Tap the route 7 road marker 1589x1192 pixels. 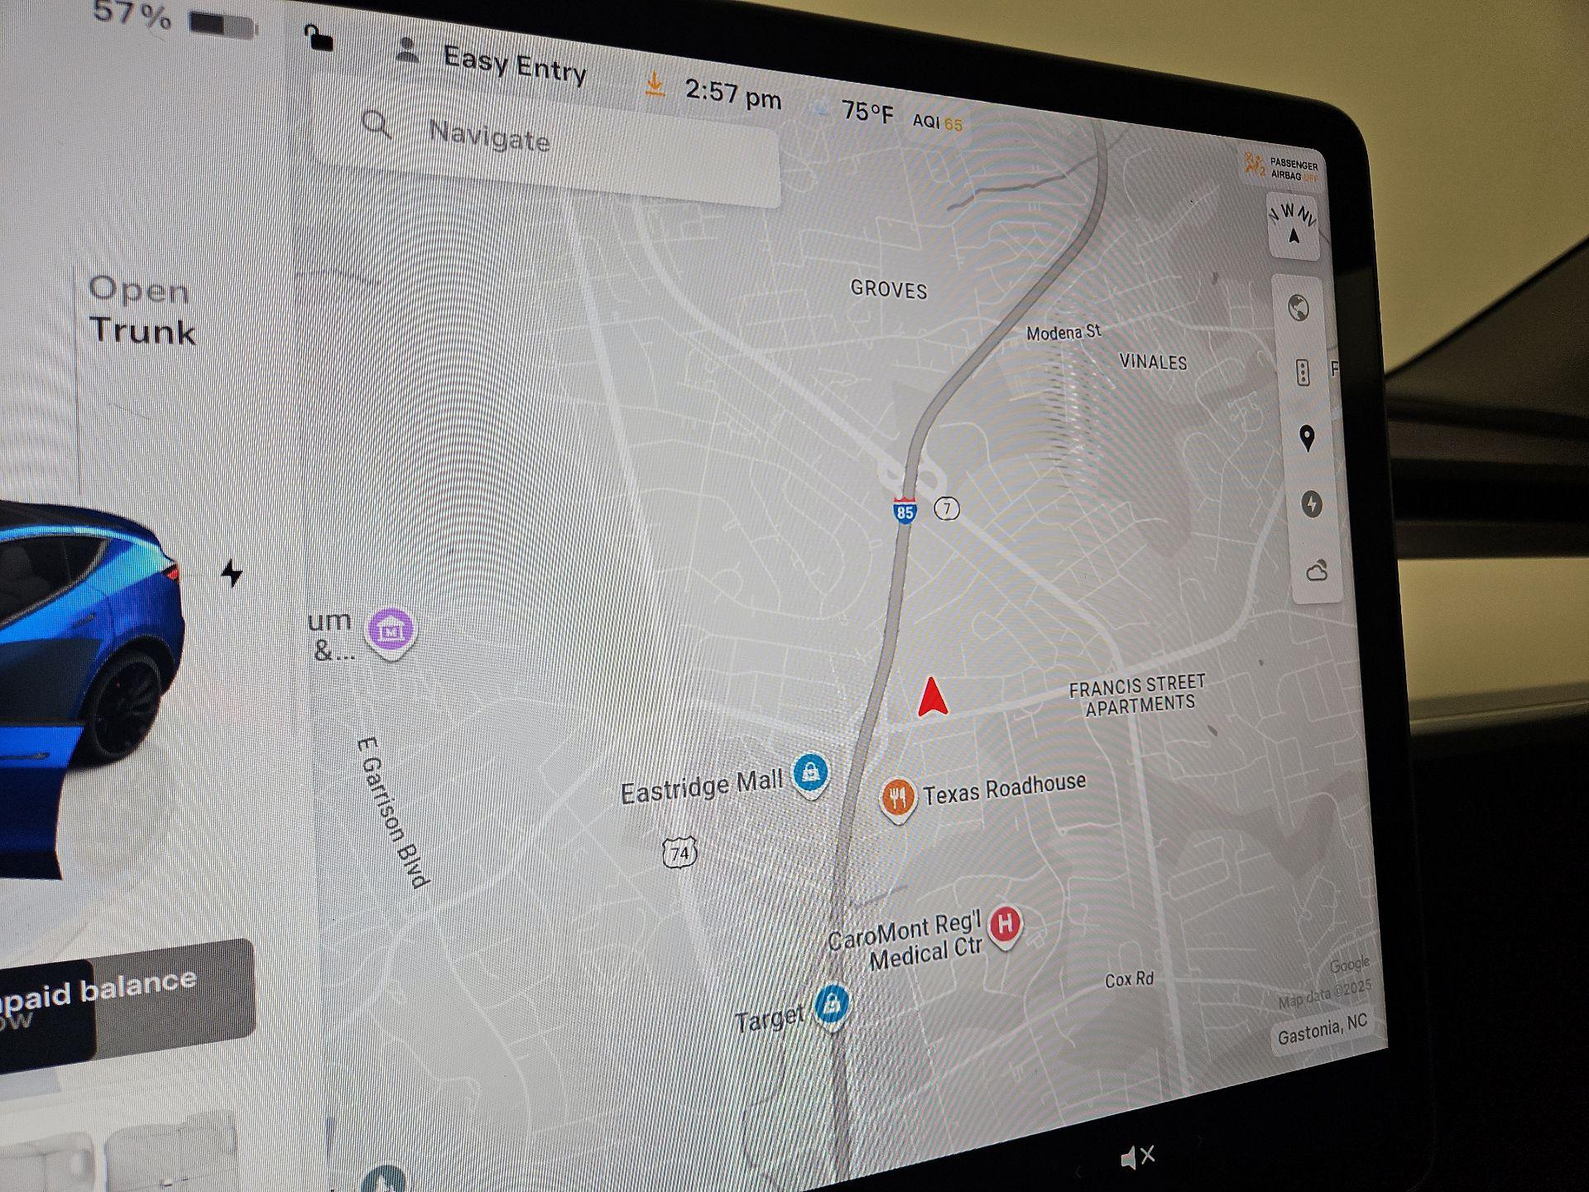coord(947,507)
